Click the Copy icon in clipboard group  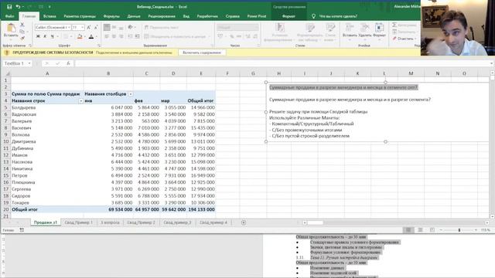point(22,31)
